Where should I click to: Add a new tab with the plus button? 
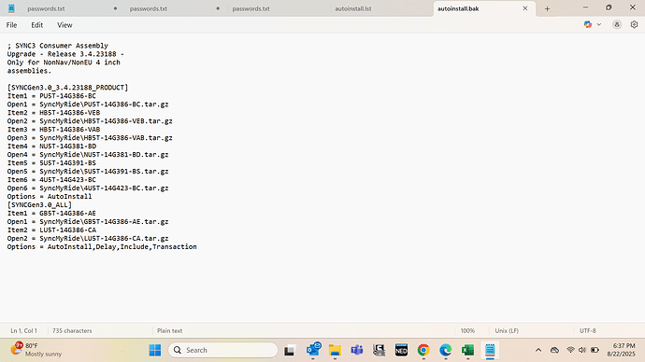point(547,8)
